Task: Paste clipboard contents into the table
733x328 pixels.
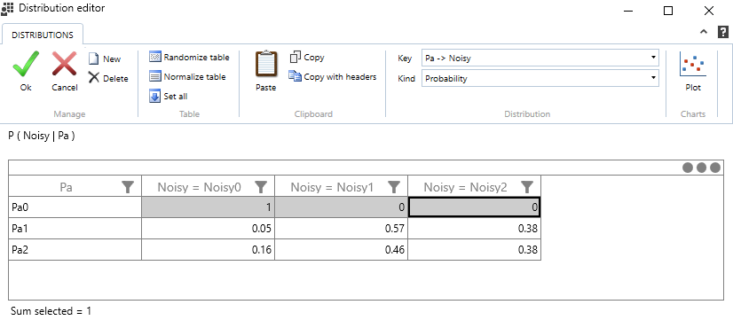Action: coord(265,71)
